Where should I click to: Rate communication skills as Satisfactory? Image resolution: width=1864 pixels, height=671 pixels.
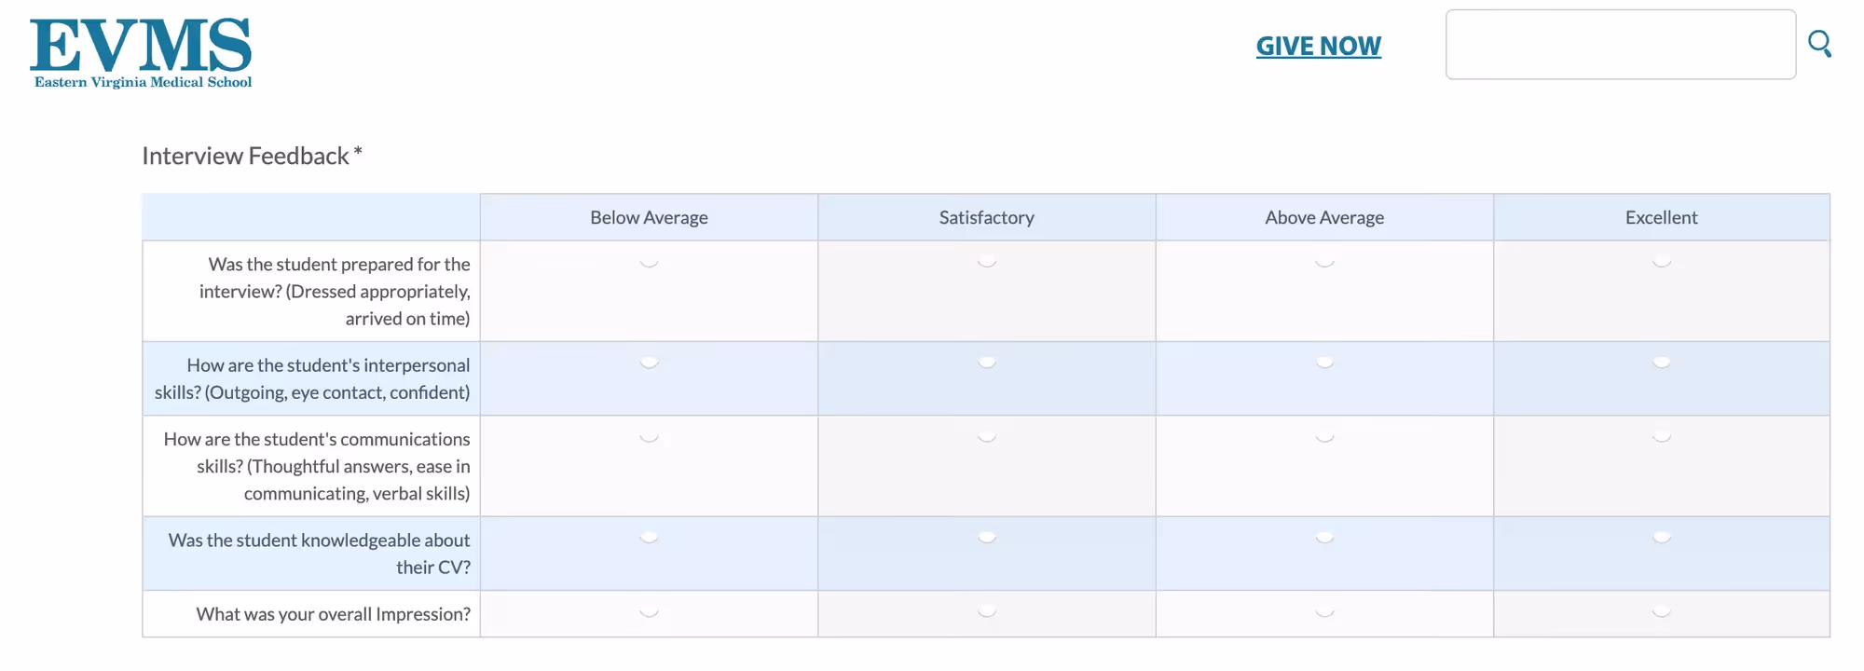[986, 437]
